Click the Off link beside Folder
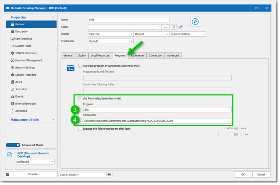 pos(180,27)
